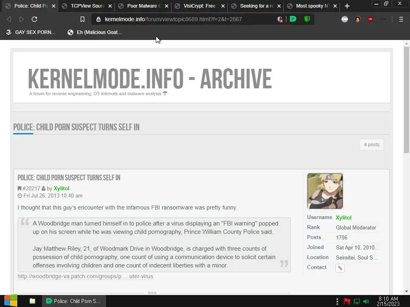Open the taskbar clock showing 8:10 AM
The height and width of the screenshot is (307, 410).
click(x=388, y=301)
